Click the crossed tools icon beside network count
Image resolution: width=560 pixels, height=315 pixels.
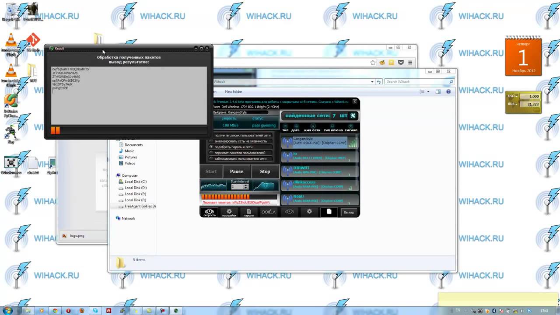tap(353, 115)
